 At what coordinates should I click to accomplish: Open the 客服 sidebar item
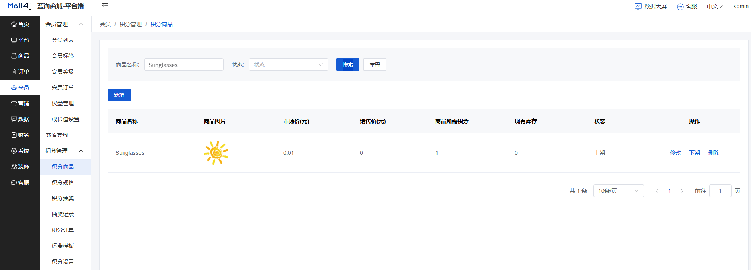pyautogui.click(x=20, y=183)
